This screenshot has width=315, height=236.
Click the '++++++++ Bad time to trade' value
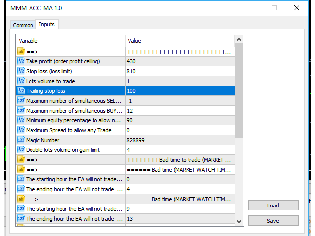point(180,160)
